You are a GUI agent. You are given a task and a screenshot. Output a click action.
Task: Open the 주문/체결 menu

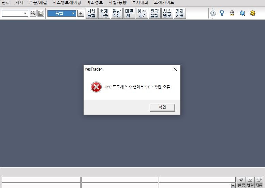(x=38, y=2)
